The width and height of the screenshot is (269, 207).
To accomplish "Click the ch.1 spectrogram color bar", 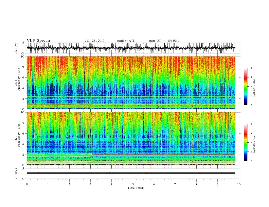I will point(246,87).
